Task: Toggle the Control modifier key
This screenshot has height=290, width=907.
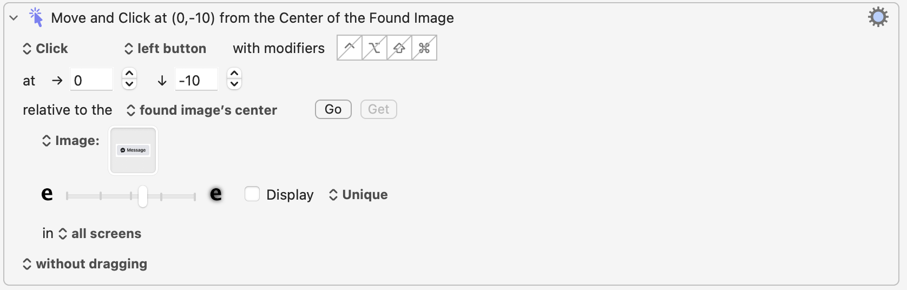Action: click(350, 48)
